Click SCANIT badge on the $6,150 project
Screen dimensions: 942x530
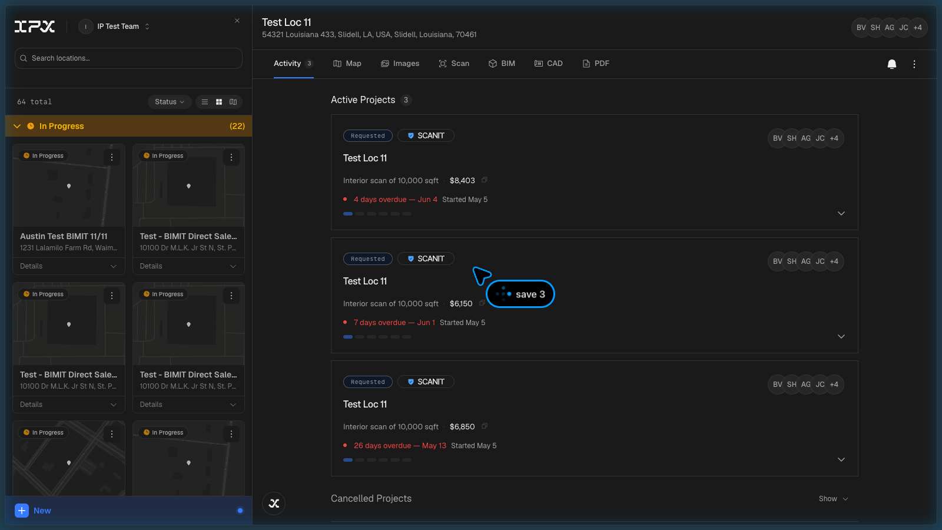426,259
